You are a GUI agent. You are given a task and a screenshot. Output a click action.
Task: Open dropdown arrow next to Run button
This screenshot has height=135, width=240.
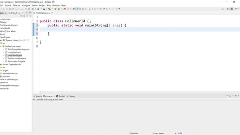[x=41, y=9]
